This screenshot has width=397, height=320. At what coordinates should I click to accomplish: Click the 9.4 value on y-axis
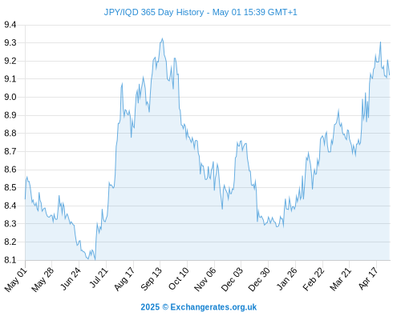point(10,25)
